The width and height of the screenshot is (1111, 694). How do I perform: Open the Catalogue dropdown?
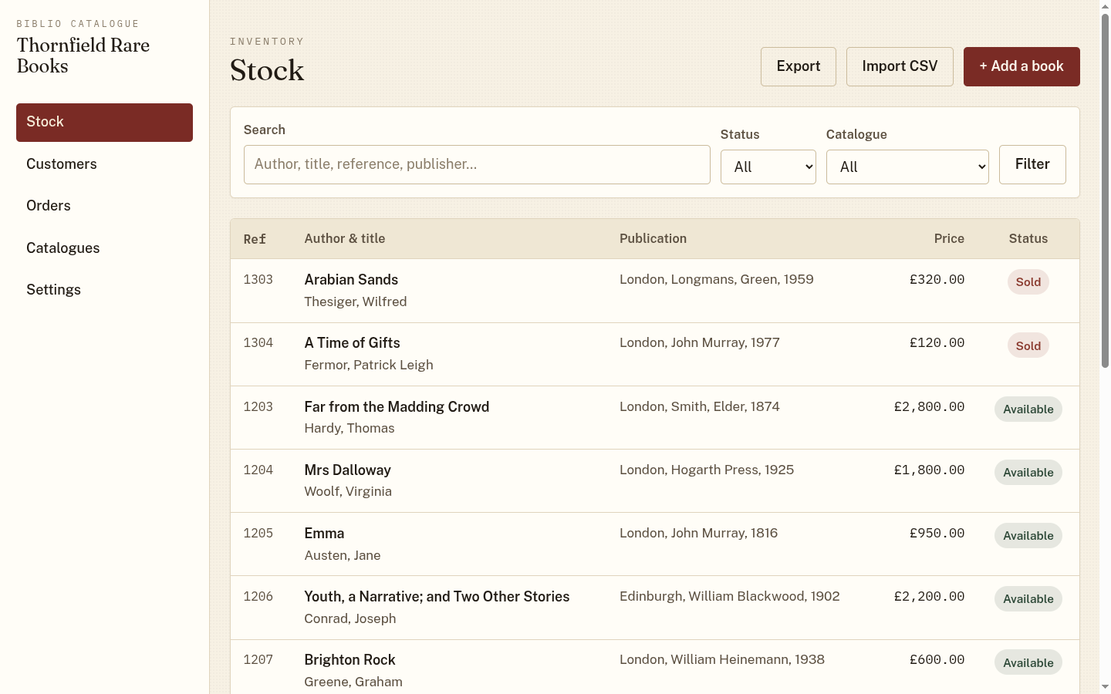click(x=907, y=167)
